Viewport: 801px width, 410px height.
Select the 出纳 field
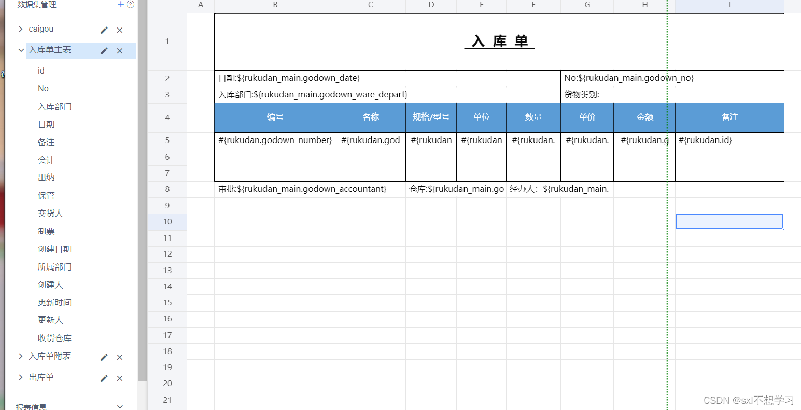[46, 177]
